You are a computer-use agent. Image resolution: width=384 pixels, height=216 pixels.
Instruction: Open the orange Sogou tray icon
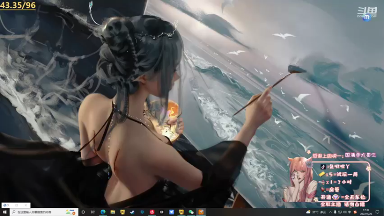pyautogui.click(x=355, y=212)
